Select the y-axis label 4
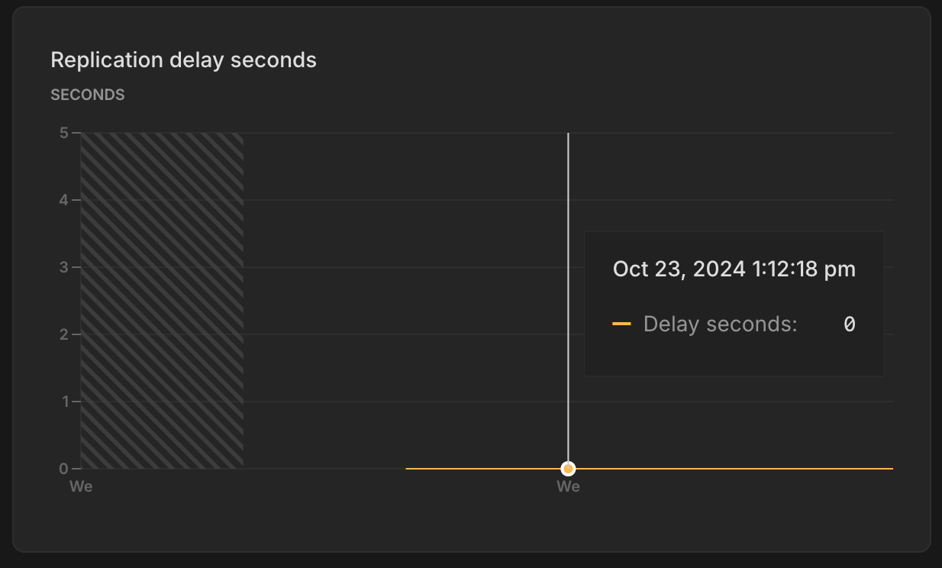942x568 pixels. point(64,200)
